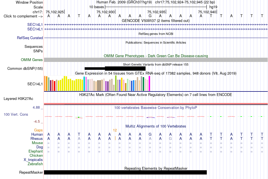Select the 'Scale' track label
268x179 pixels.
[38, 7]
